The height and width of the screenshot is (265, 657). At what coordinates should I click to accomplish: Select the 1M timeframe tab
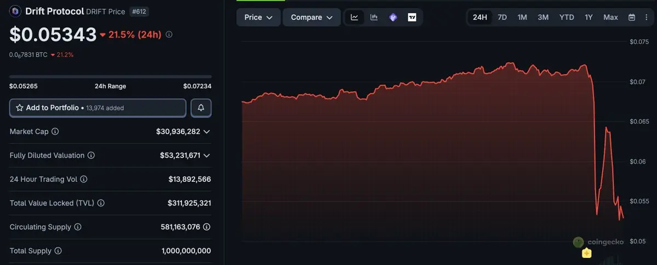522,17
